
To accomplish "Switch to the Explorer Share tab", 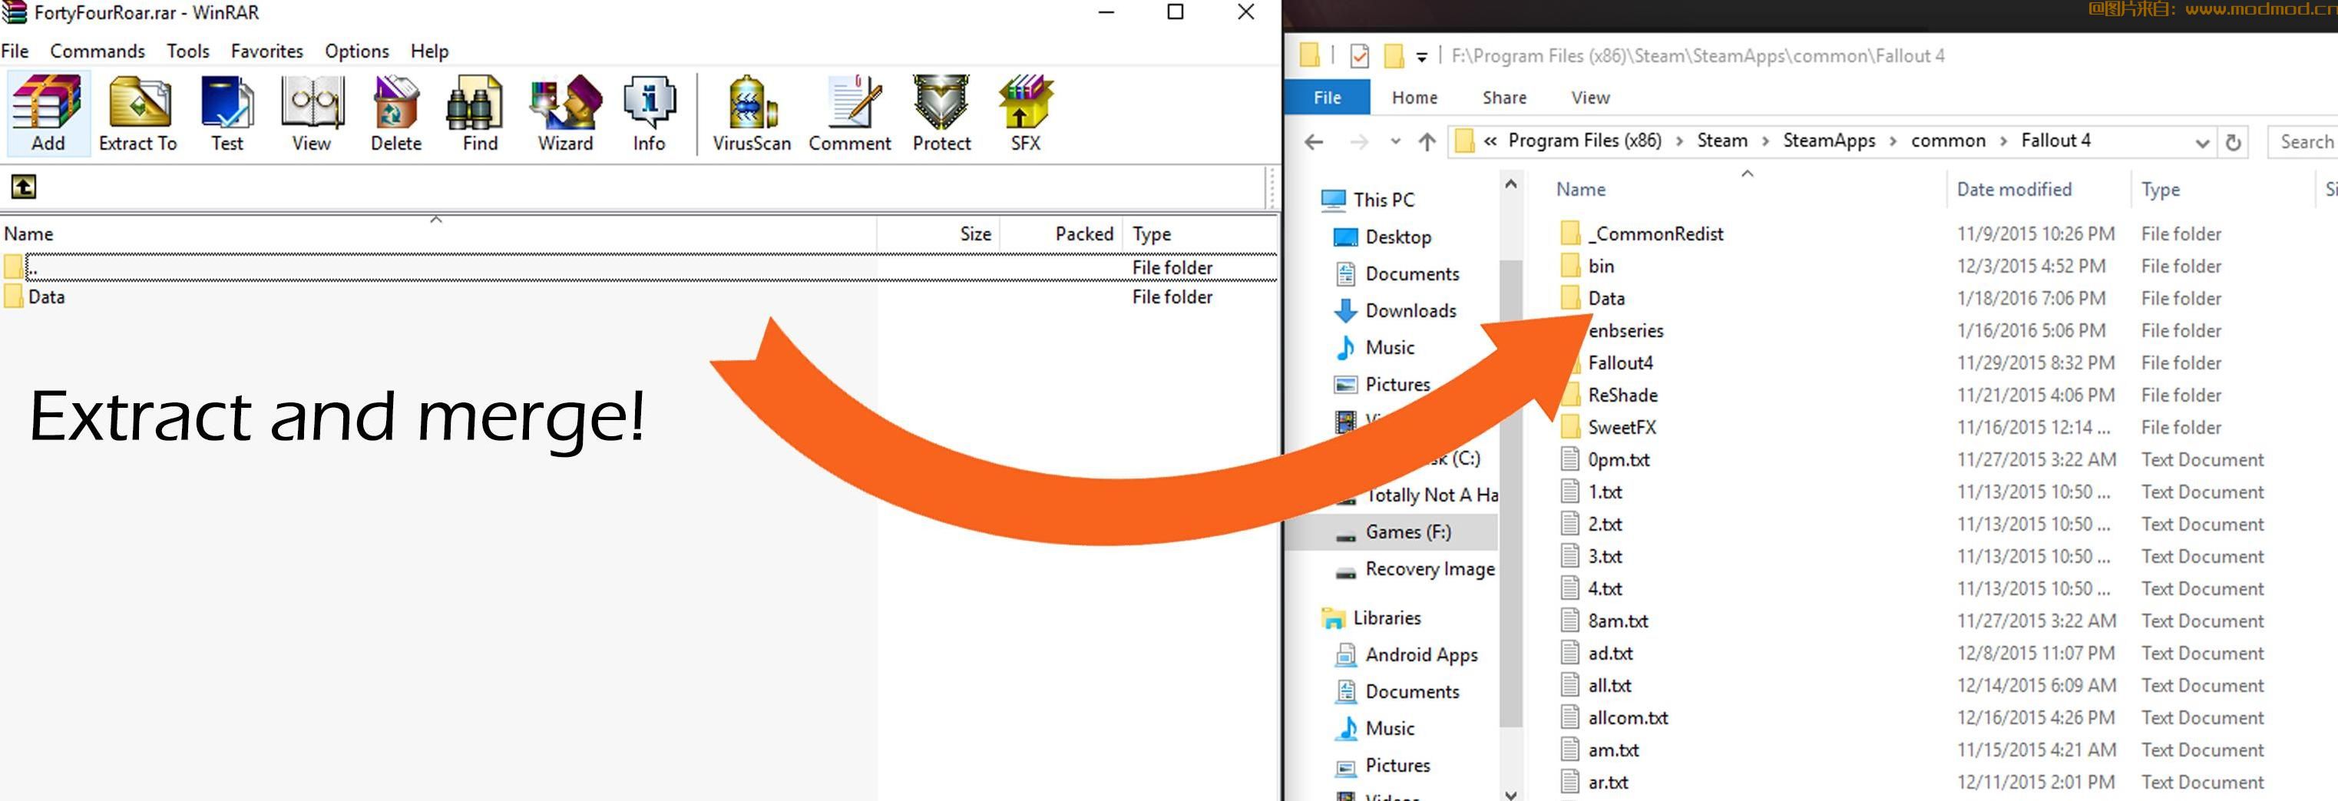I will [x=1504, y=98].
